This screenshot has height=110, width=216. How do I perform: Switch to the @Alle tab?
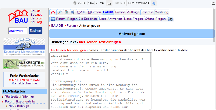tap(81, 12)
